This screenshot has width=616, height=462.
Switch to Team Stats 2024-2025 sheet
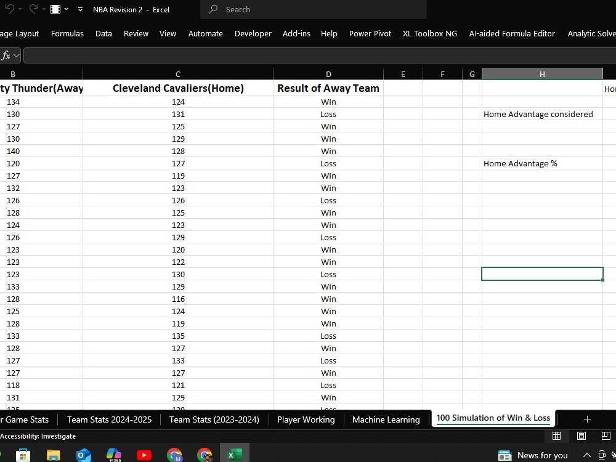109,419
